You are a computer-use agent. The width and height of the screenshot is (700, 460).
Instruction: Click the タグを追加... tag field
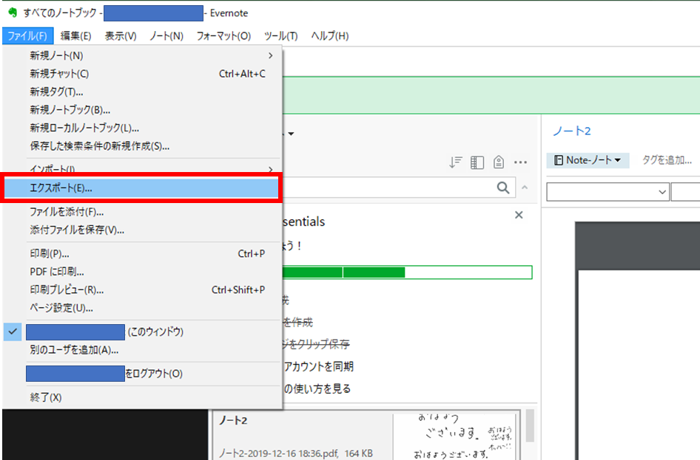[667, 160]
